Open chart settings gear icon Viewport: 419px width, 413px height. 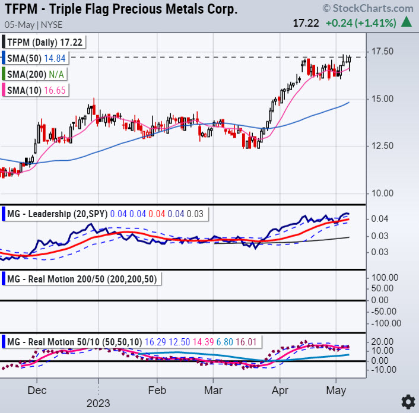[x=407, y=400]
